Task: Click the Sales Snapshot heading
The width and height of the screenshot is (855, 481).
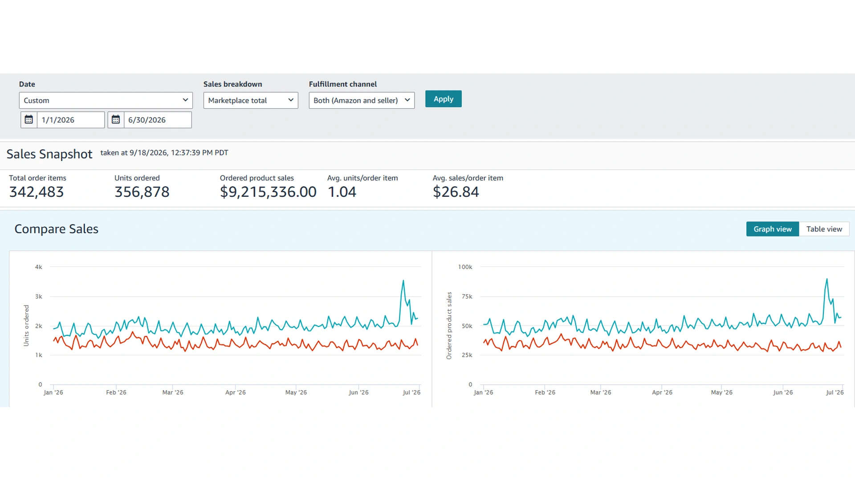Action: 49,154
